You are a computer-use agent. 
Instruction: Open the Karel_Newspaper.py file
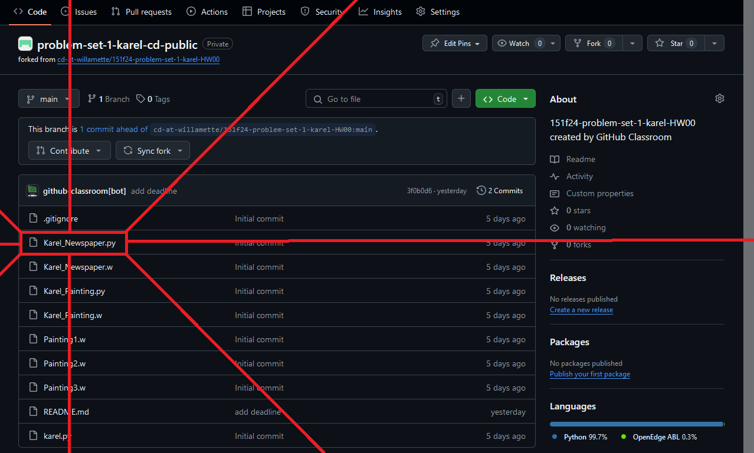(80, 243)
